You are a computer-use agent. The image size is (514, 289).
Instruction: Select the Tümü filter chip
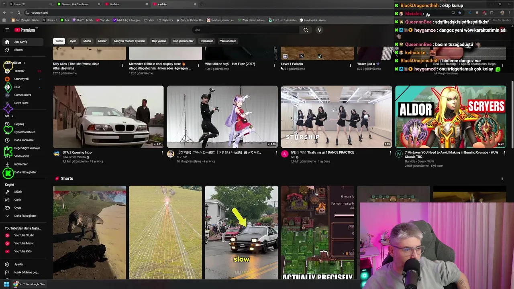pos(59,41)
